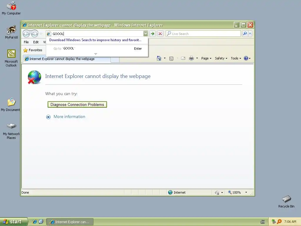Expand autocomplete list with the down chevron
Screen dimensions: 301x226
pyautogui.click(x=96, y=54)
